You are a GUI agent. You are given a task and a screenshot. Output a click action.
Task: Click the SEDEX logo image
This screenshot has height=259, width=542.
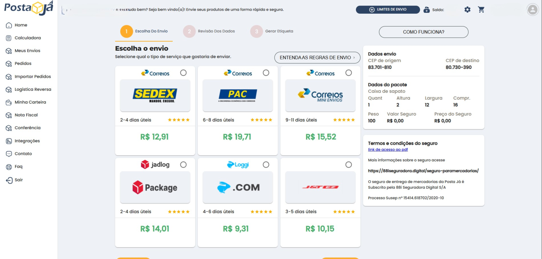pos(155,95)
